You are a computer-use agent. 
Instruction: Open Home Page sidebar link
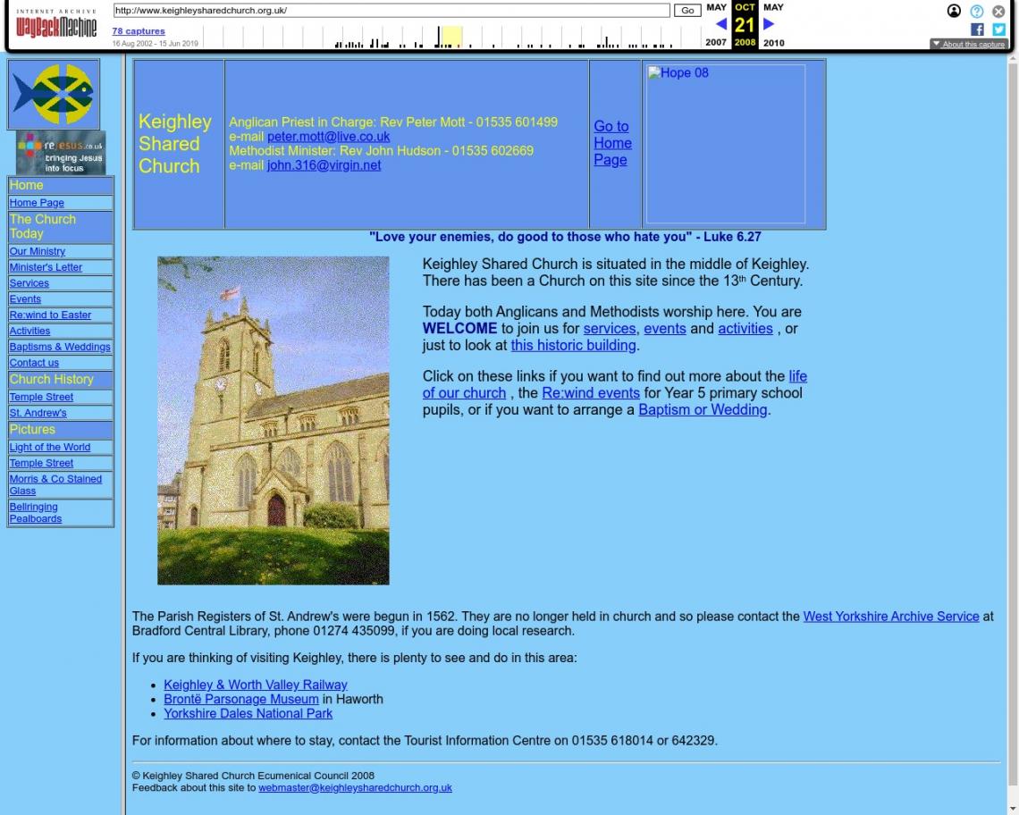(x=37, y=203)
